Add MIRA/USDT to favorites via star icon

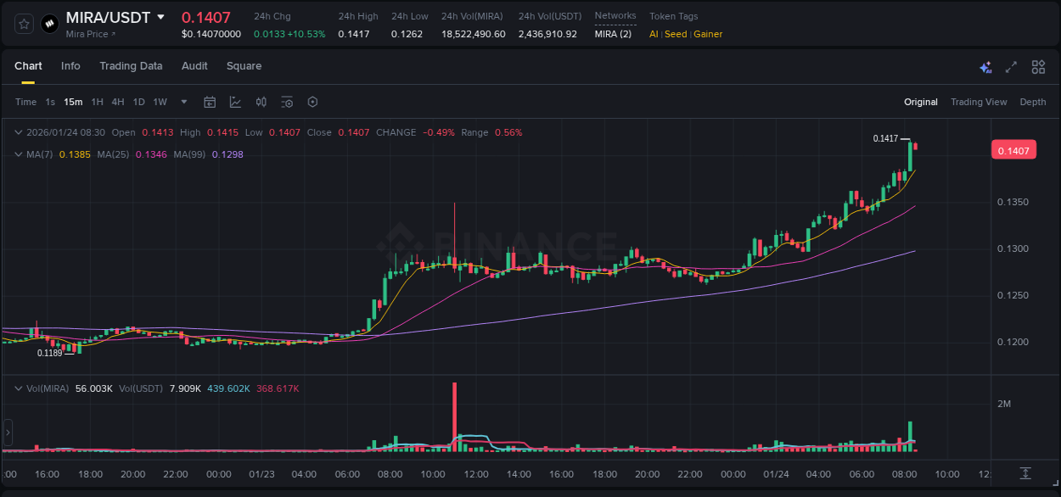pos(22,23)
